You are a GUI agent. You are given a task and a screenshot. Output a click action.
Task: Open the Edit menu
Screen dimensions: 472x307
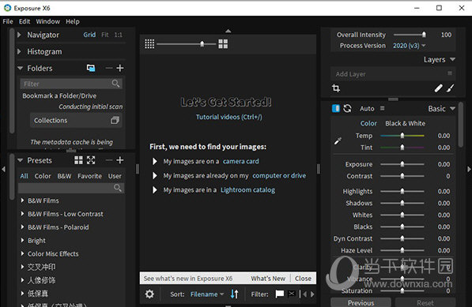[25, 21]
